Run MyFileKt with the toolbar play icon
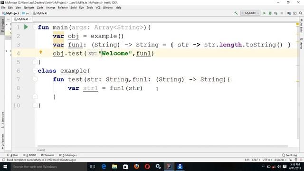Image resolution: width=304 pixels, height=171 pixels. (x=264, y=13)
